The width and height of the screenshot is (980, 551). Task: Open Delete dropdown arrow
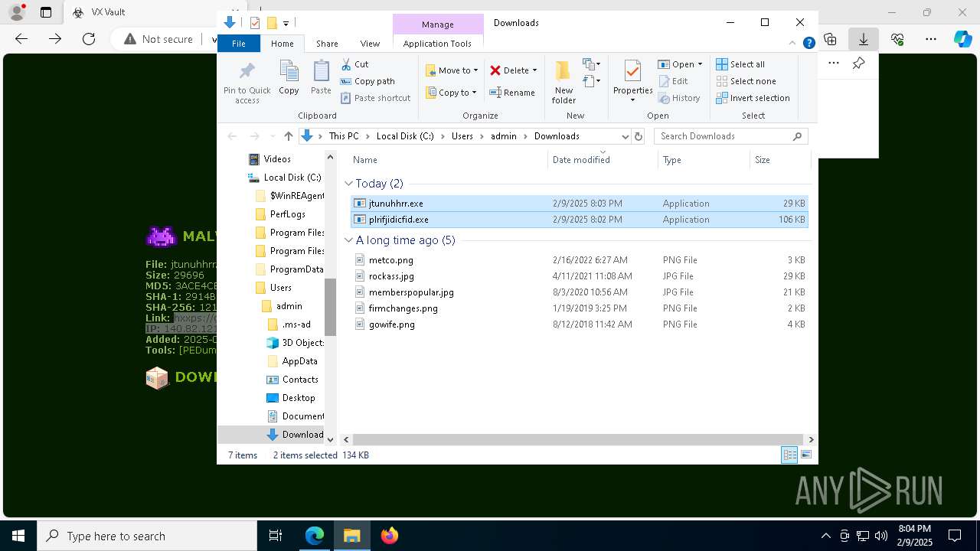(x=534, y=70)
